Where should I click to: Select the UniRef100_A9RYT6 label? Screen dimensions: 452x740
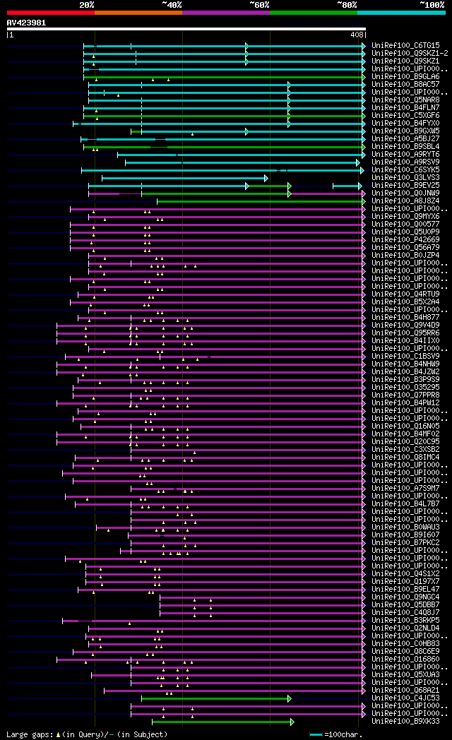click(405, 155)
